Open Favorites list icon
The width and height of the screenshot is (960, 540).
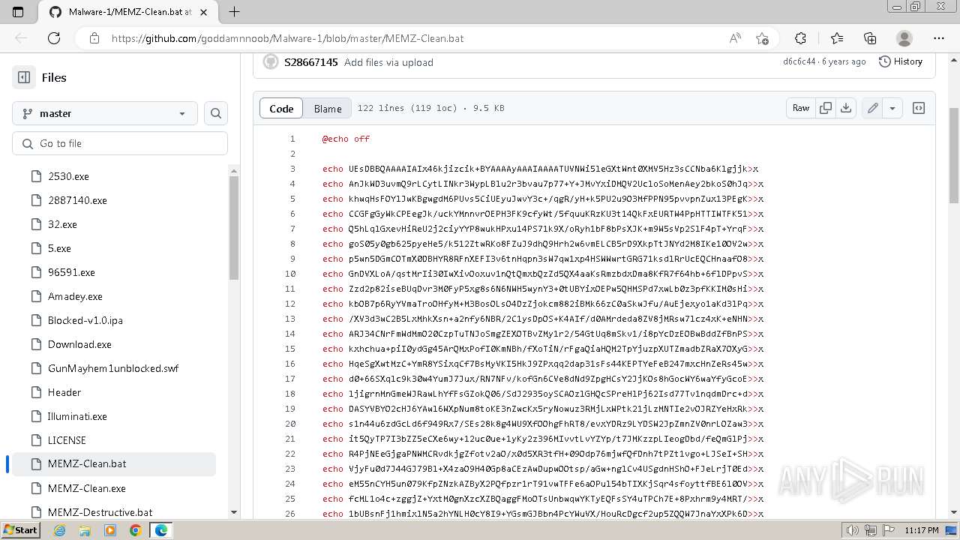pos(837,38)
